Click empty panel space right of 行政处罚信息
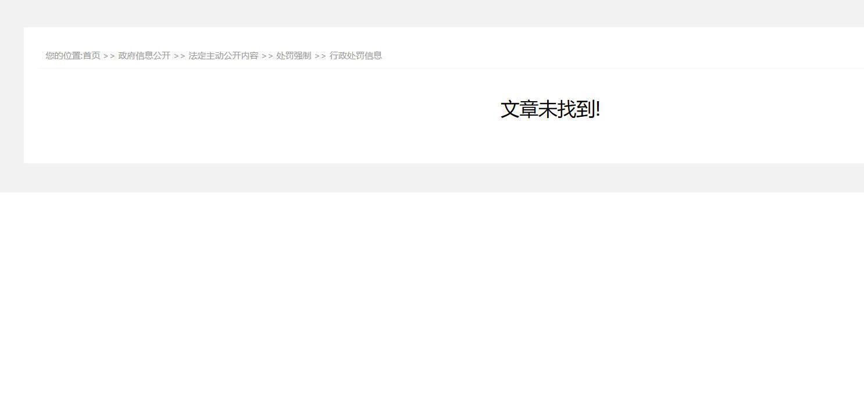Viewport: 864px width, 419px height. coord(622,56)
